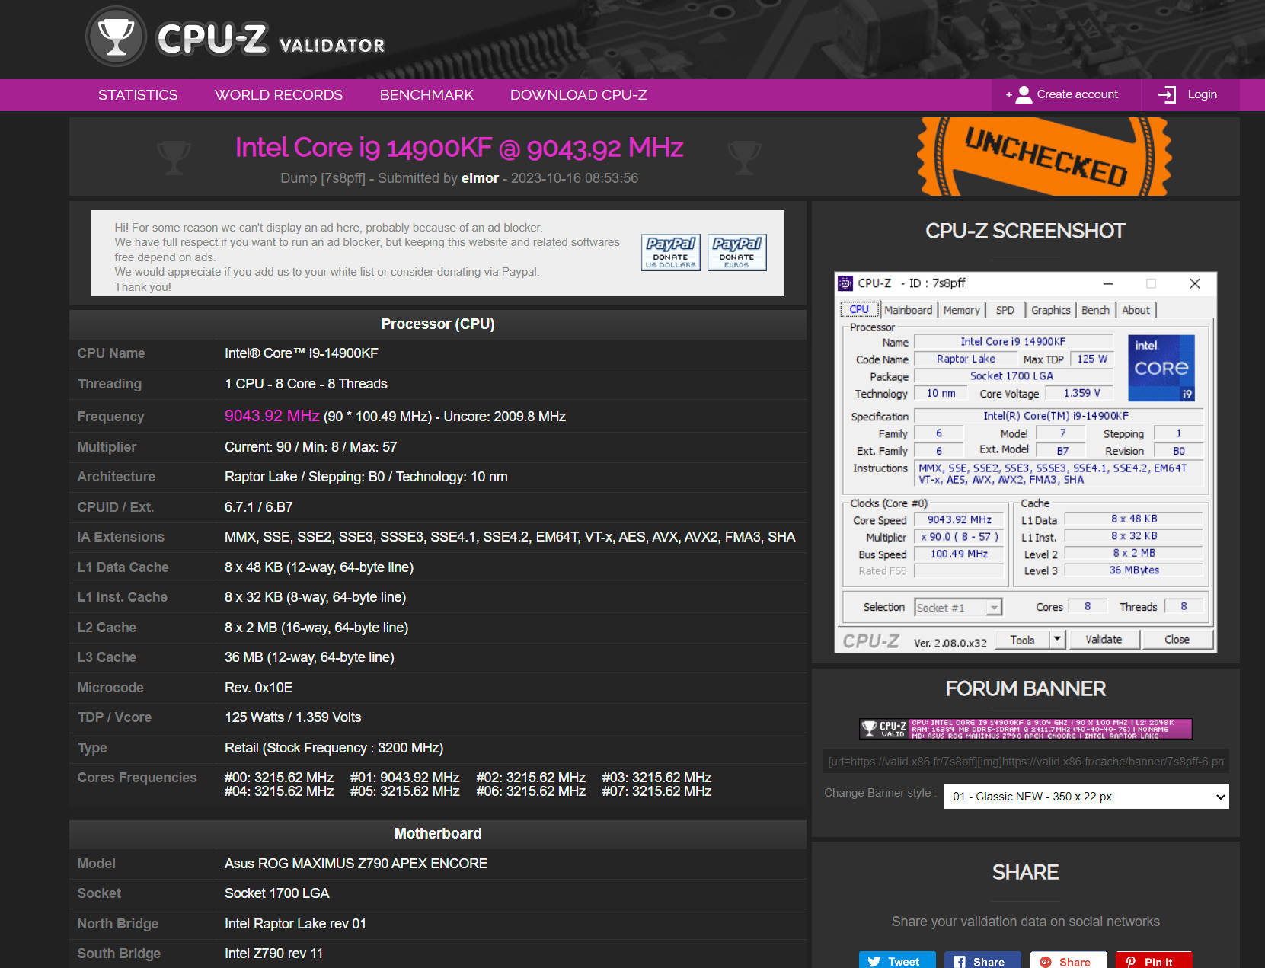Click the Tools button in the screenshot
The height and width of the screenshot is (968, 1265).
1022,640
